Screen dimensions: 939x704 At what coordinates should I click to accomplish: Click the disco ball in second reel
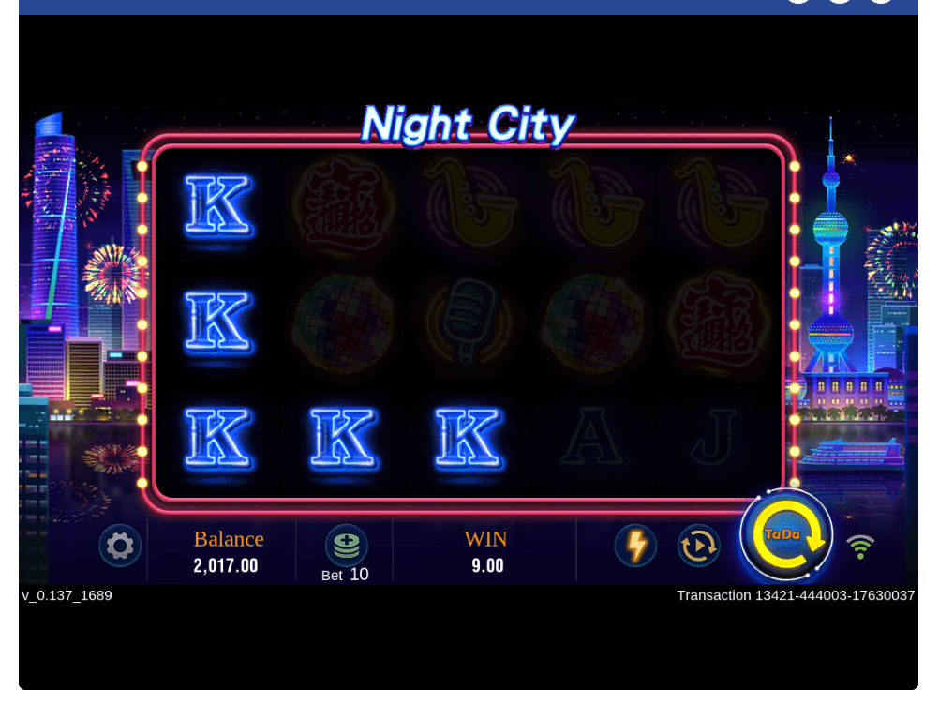pos(343,322)
